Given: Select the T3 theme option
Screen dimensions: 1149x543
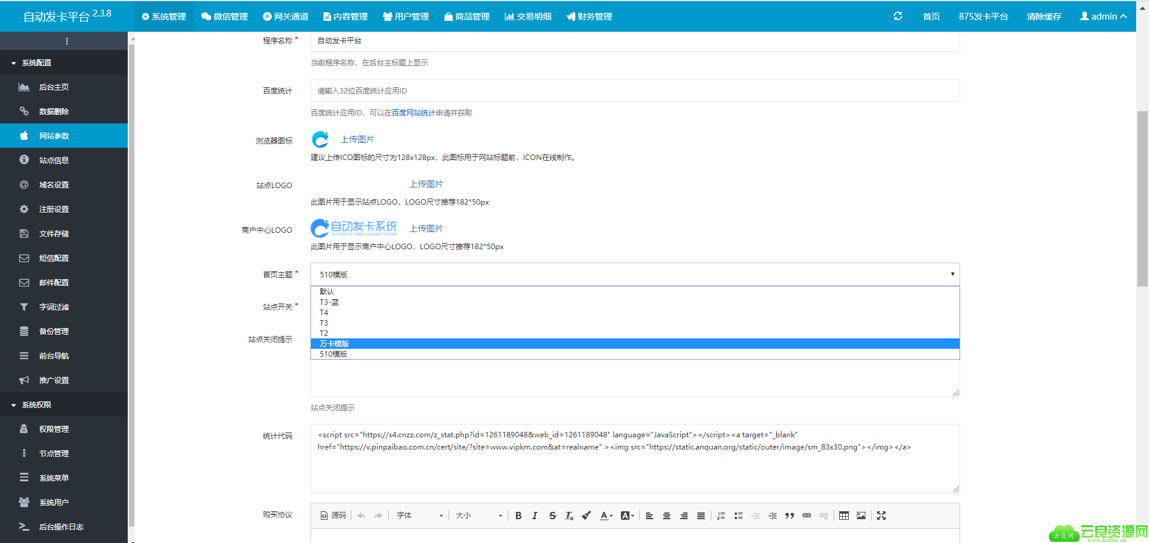Looking at the screenshot, I should [x=635, y=323].
